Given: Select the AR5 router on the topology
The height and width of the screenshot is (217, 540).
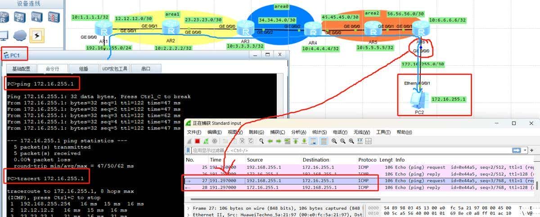Looking at the screenshot, I should point(373,29).
